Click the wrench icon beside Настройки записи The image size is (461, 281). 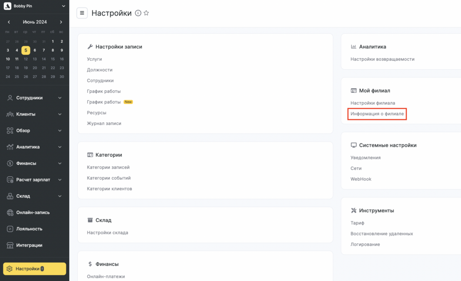[90, 47]
